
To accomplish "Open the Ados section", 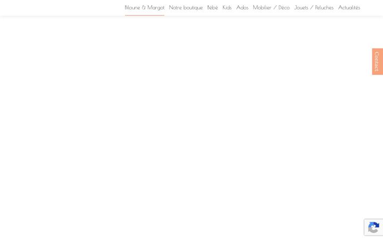I will pyautogui.click(x=243, y=7).
